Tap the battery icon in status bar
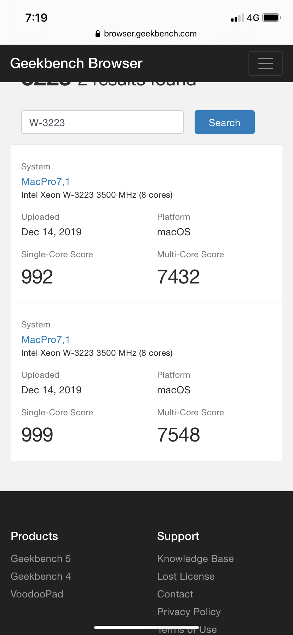Viewport: 293px width, 635px height. click(272, 17)
